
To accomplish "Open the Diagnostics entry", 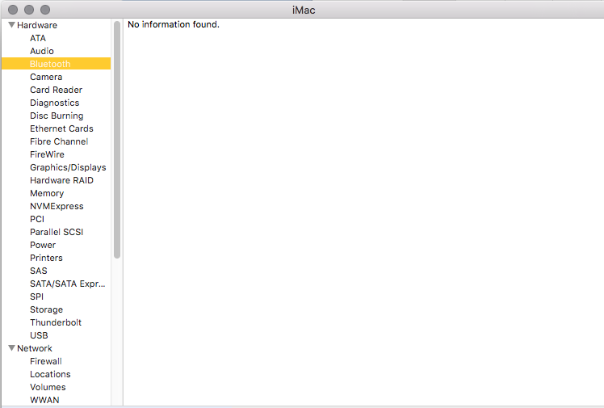I will (54, 103).
